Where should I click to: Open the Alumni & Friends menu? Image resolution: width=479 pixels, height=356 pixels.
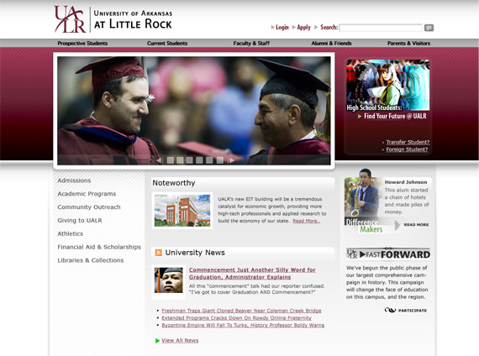pos(331,44)
